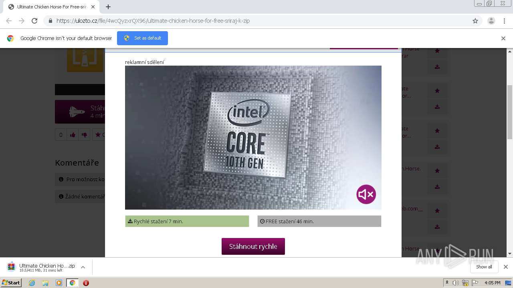Image resolution: width=513 pixels, height=288 pixels.
Task: Open the Windows Start menu
Action: tap(11, 282)
